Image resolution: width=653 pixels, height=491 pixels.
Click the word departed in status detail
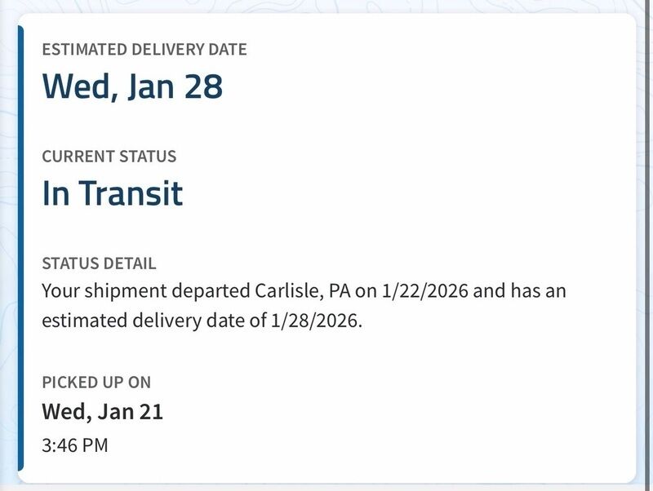point(193,290)
